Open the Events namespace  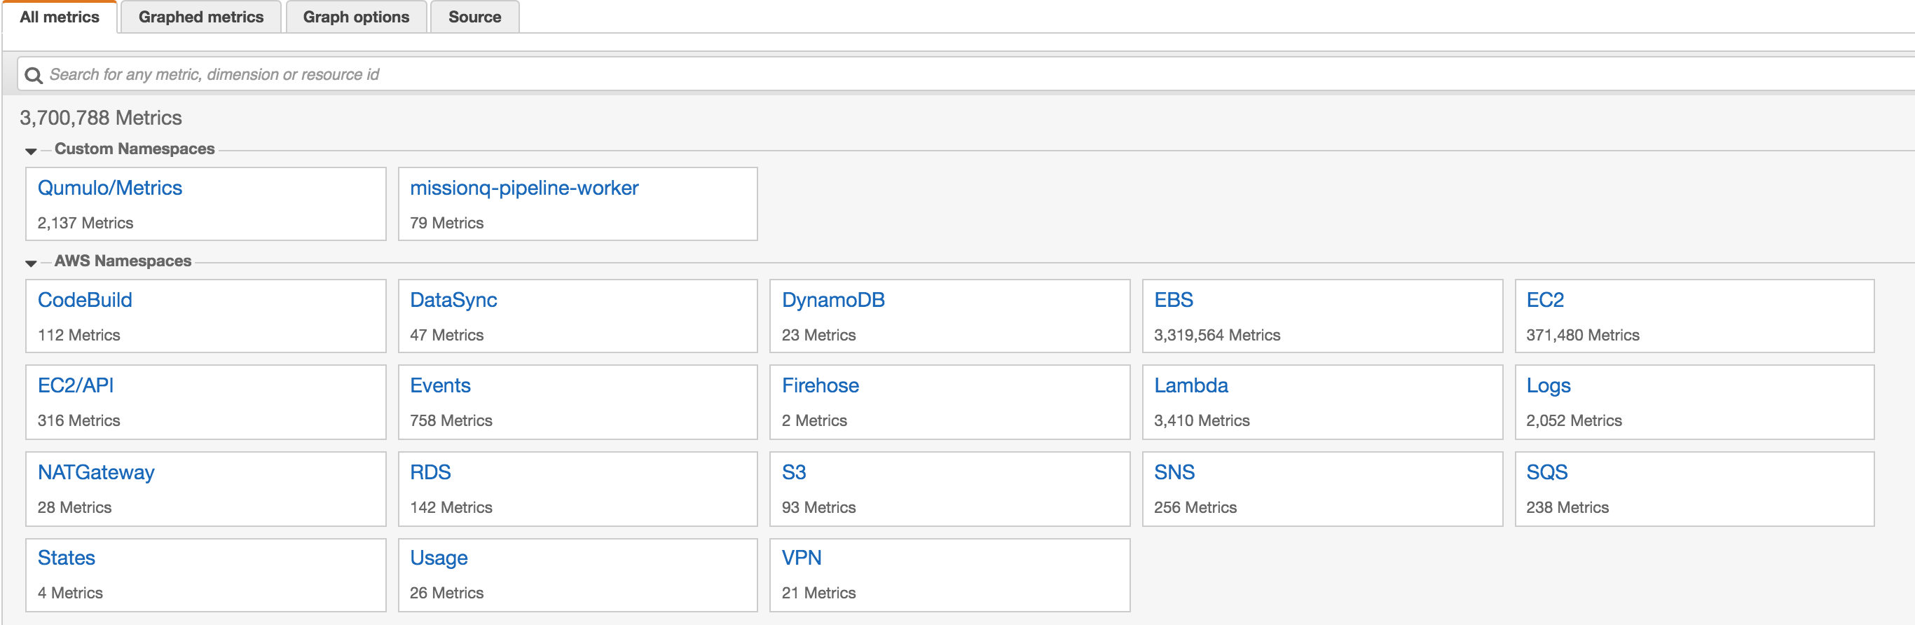point(440,385)
